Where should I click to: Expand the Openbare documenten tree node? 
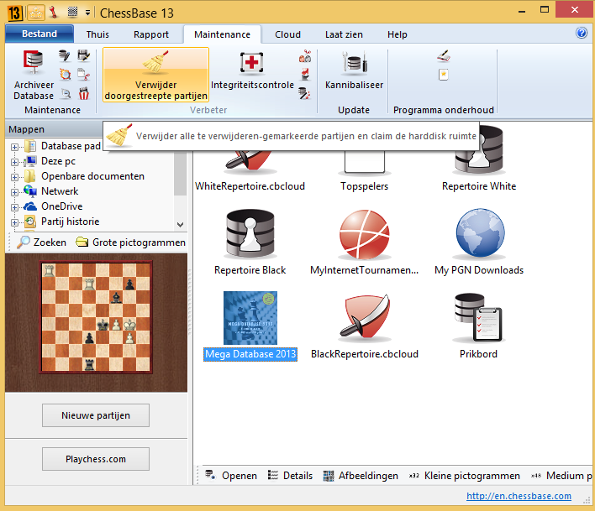(x=14, y=177)
